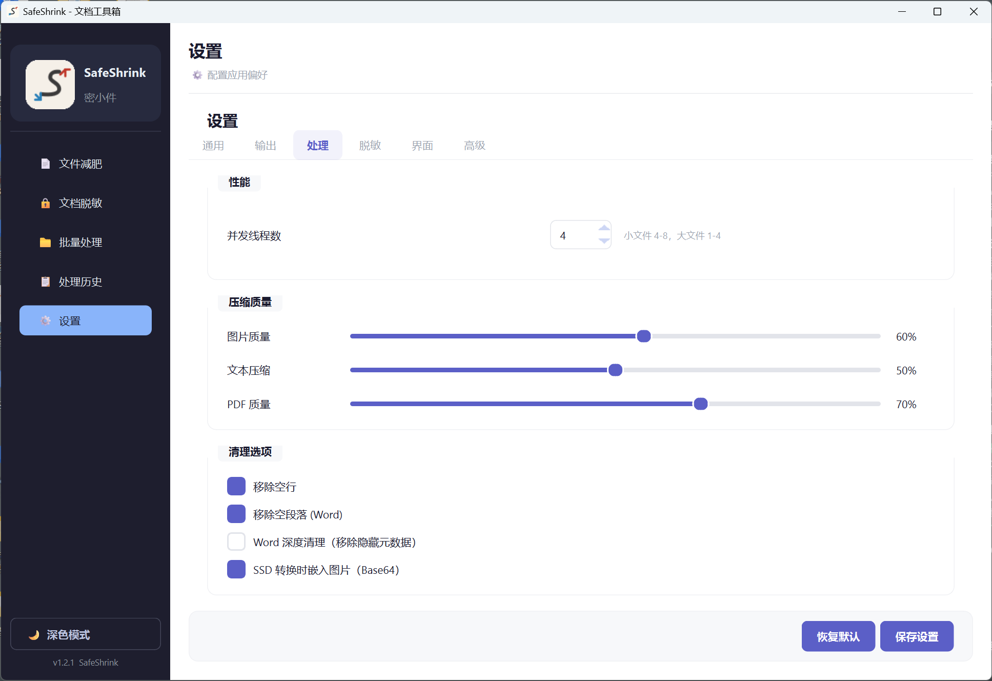Click the 文件减肥 document icon

(x=46, y=164)
